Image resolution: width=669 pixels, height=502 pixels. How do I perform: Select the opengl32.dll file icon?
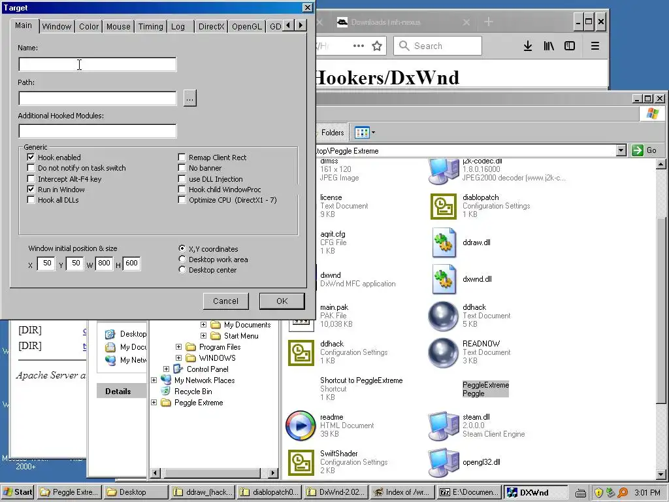point(444,462)
